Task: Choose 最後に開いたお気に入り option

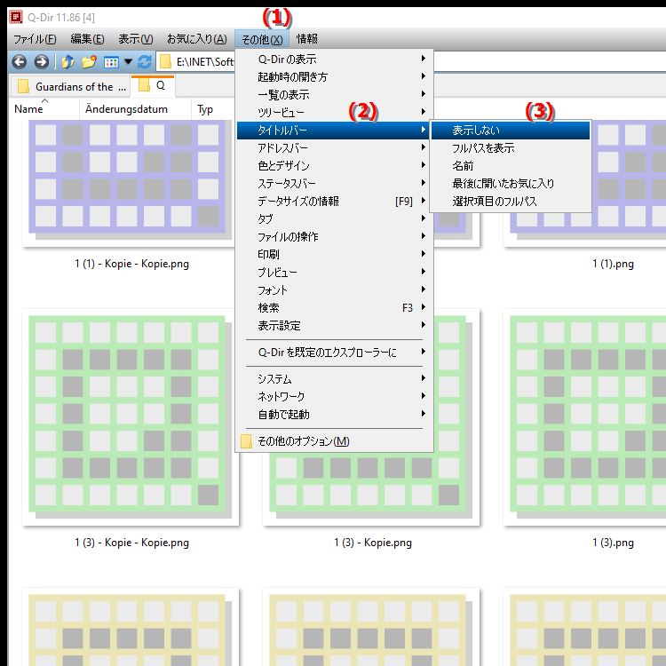Action: coord(511,184)
